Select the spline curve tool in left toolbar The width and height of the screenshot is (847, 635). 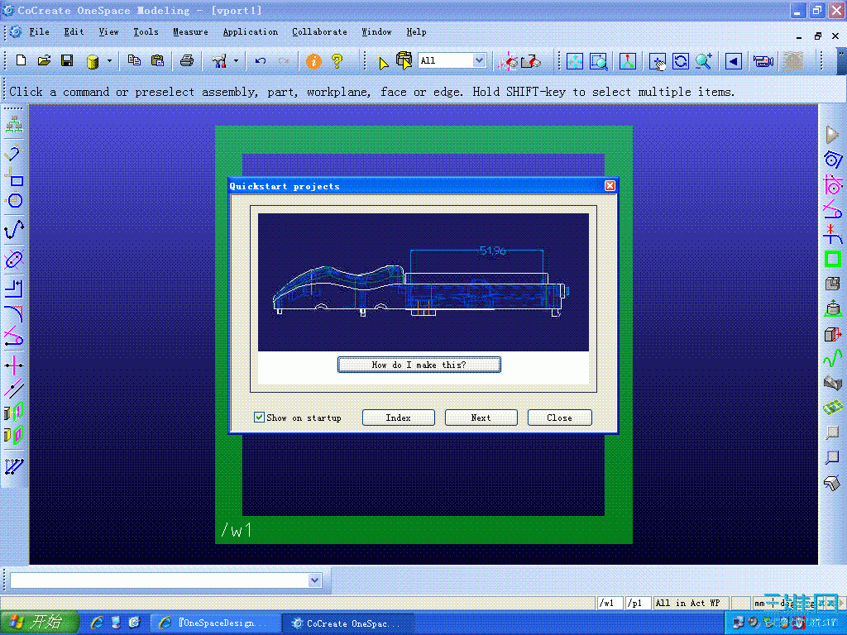[x=14, y=229]
